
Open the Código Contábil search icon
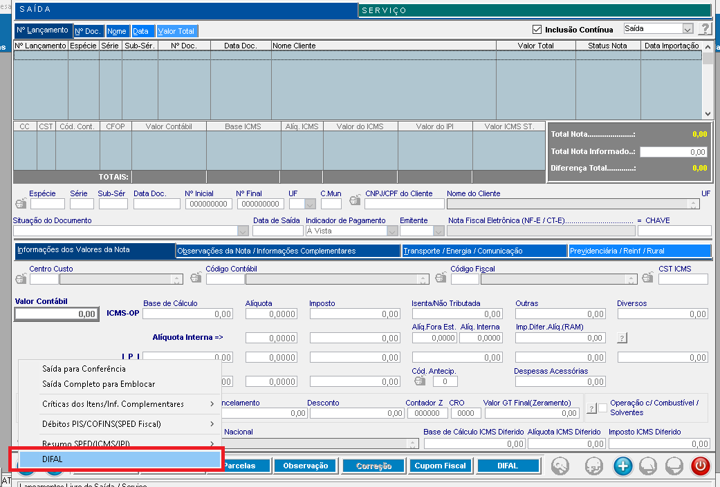click(196, 278)
